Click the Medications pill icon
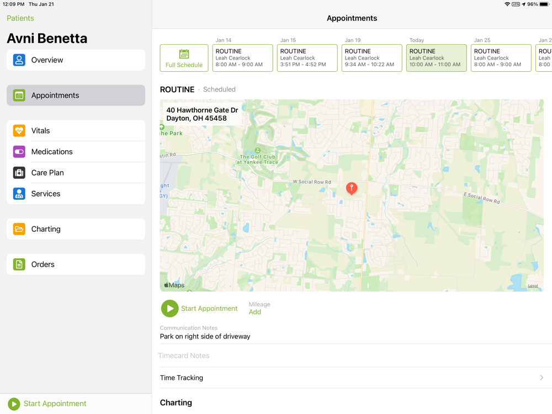Image resolution: width=552 pixels, height=414 pixels. 19,152
